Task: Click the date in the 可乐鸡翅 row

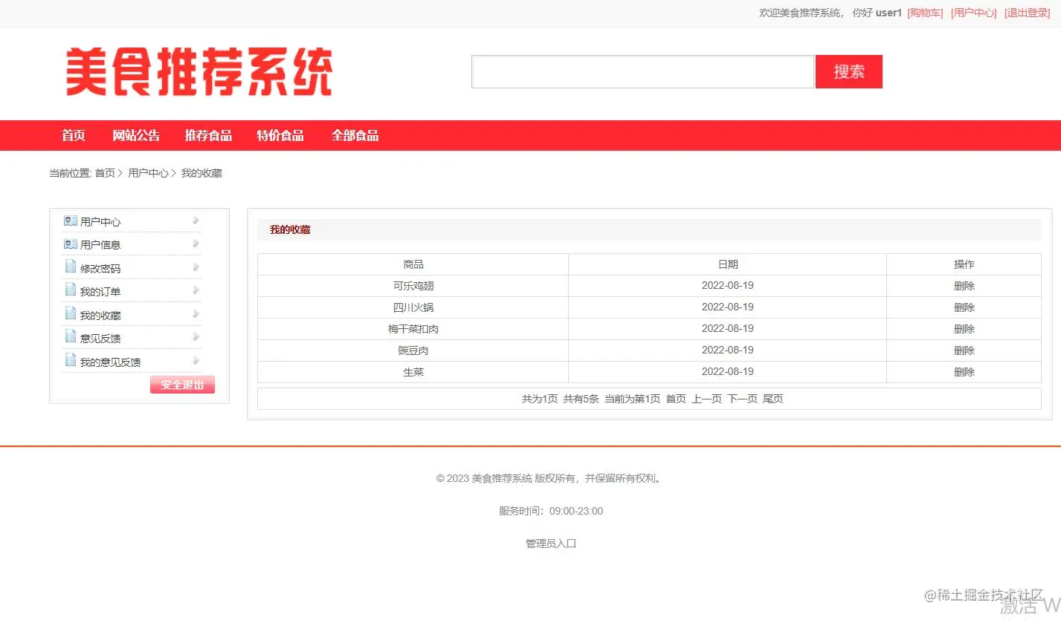Action: 728,285
